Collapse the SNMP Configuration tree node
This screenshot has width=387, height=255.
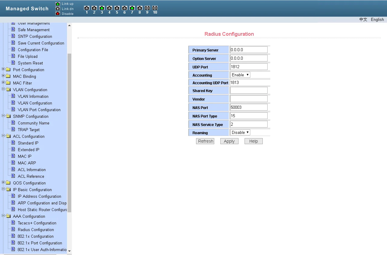3,116
